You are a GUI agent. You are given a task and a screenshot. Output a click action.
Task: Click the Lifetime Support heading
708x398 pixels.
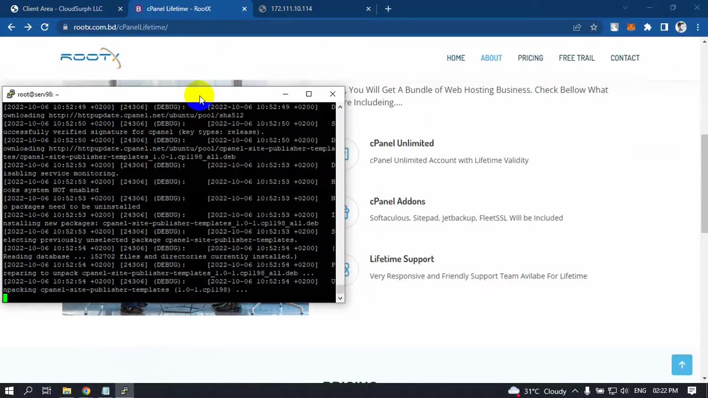pyautogui.click(x=402, y=259)
